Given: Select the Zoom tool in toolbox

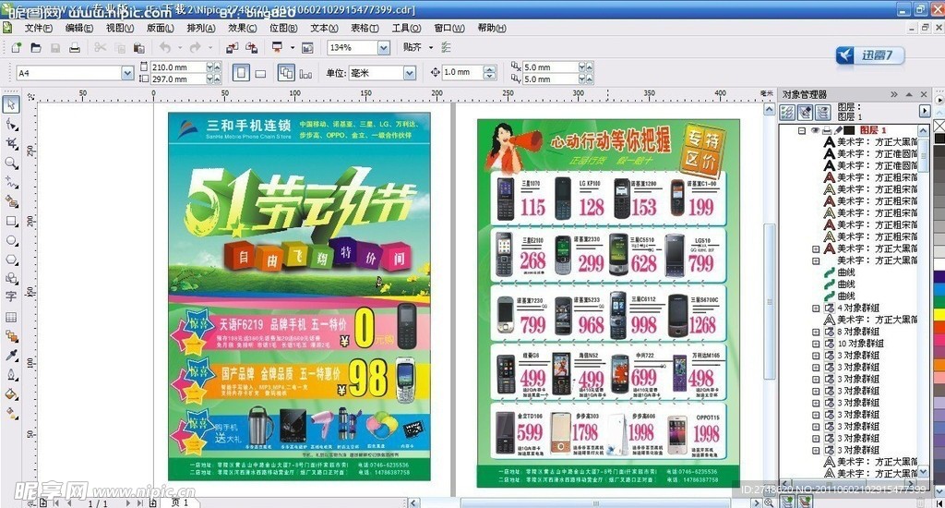Looking at the screenshot, I should pyautogui.click(x=11, y=163).
